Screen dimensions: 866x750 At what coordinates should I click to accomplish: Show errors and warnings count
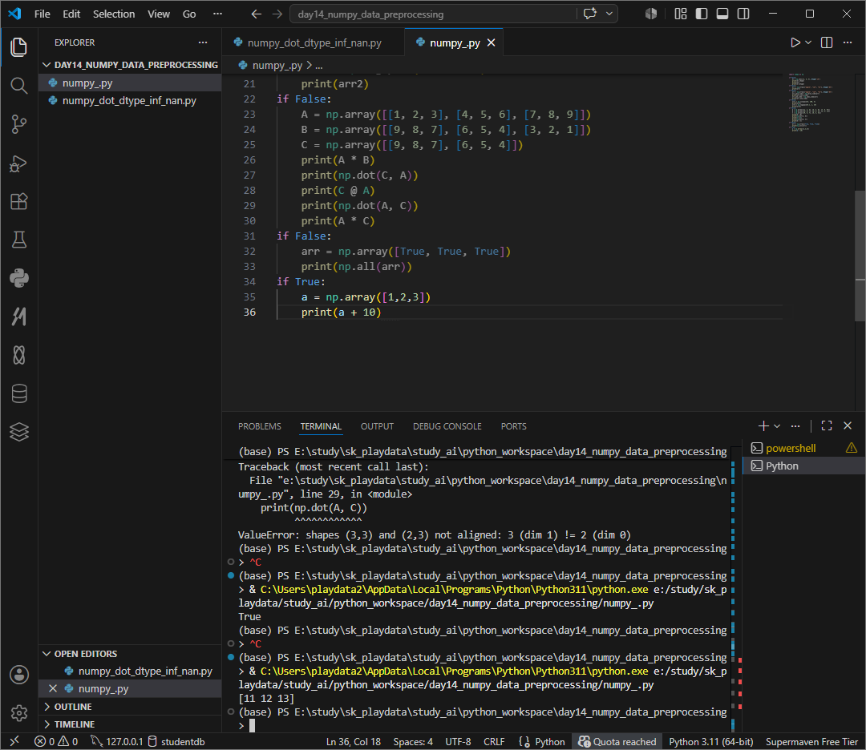point(56,741)
